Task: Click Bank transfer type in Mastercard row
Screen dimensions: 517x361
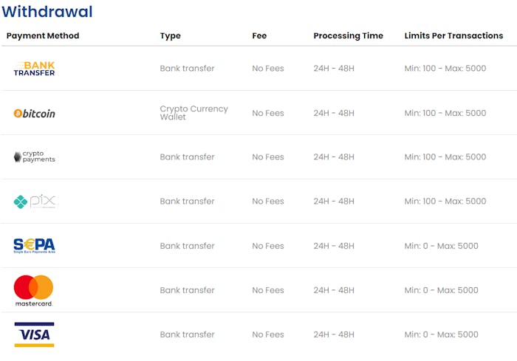Action: (187, 290)
